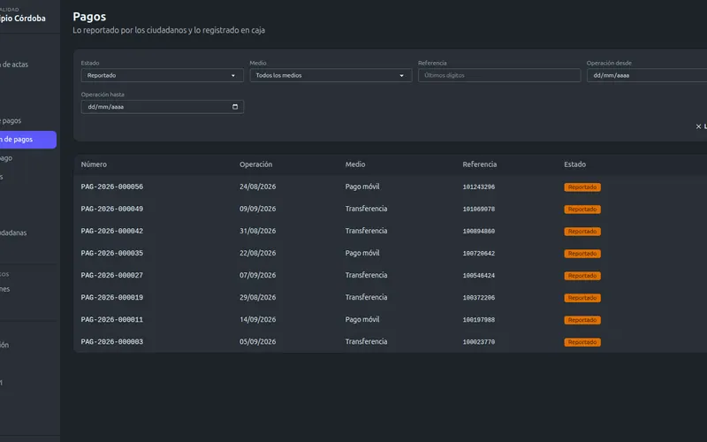
Task: Click the reference number 100023770
Action: click(x=479, y=341)
